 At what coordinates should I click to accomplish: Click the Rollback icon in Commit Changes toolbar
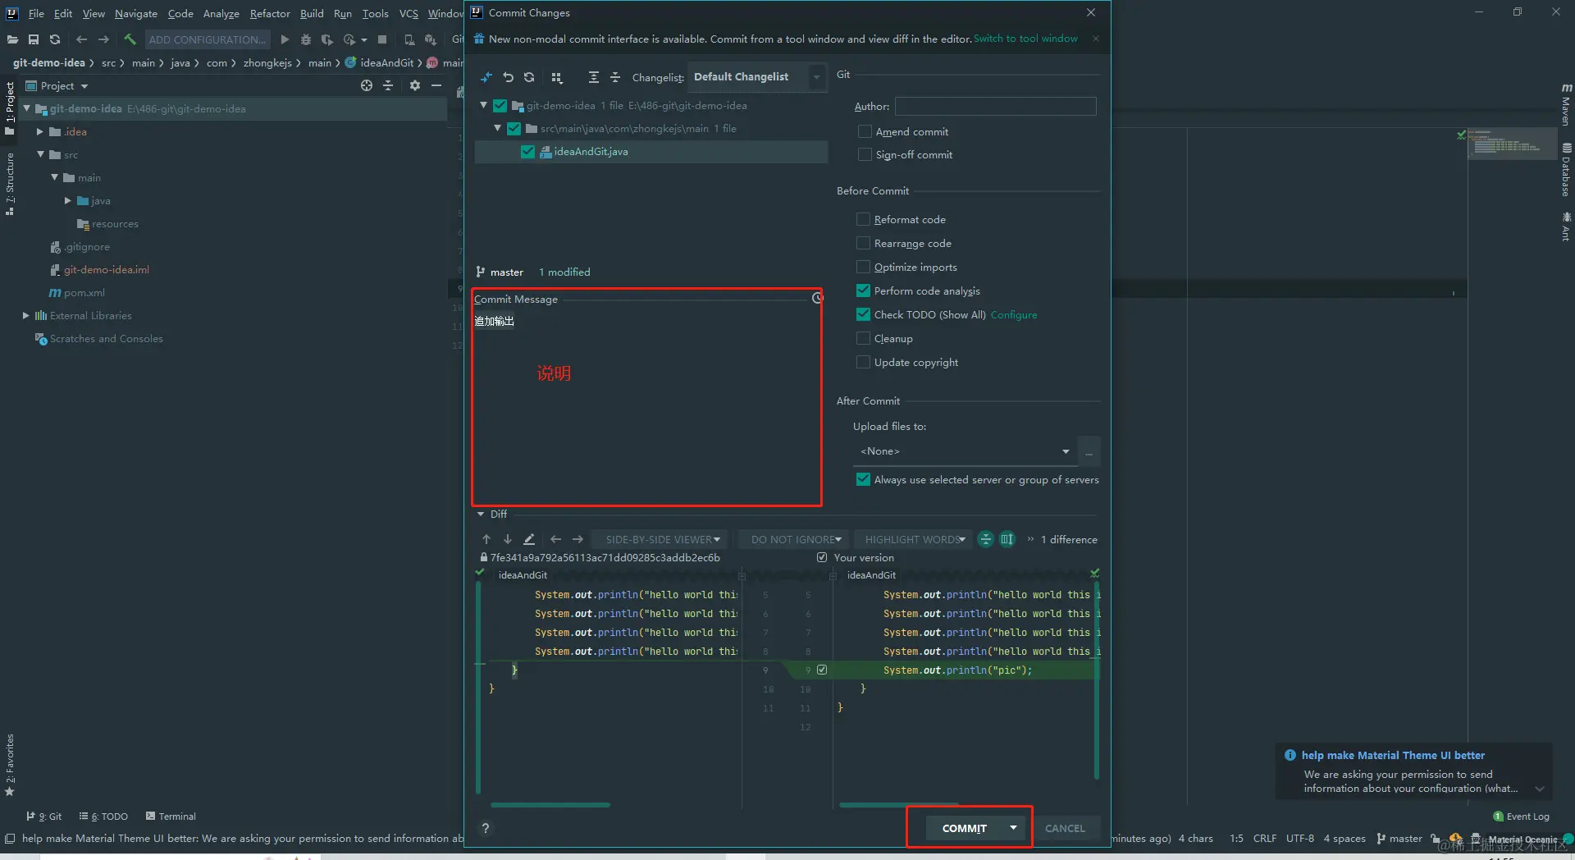tap(508, 77)
